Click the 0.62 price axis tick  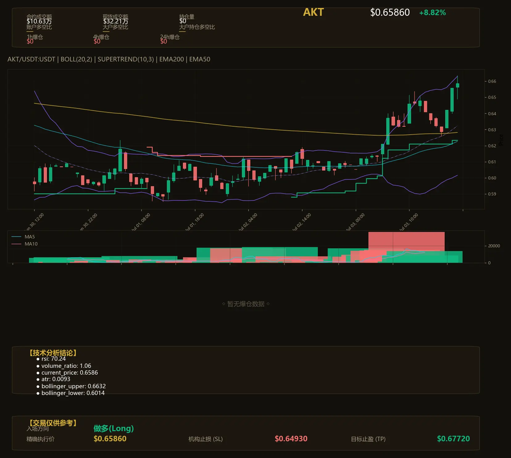tap(492, 146)
